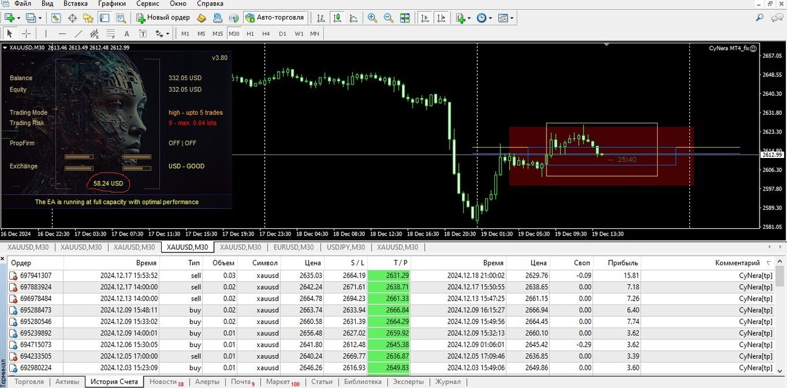Select the Crosshair tool
Image resolution: width=787 pixels, height=388 pixels.
(x=26, y=34)
